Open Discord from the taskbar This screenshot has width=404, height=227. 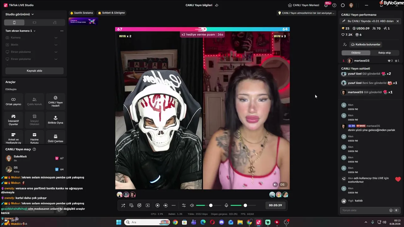221,222
